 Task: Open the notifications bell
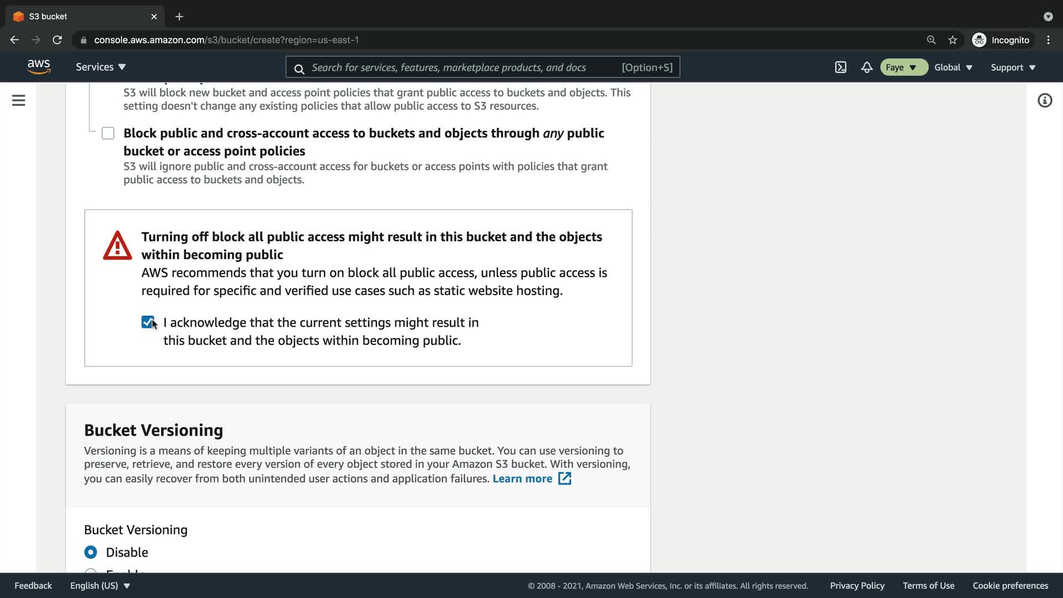click(x=866, y=68)
